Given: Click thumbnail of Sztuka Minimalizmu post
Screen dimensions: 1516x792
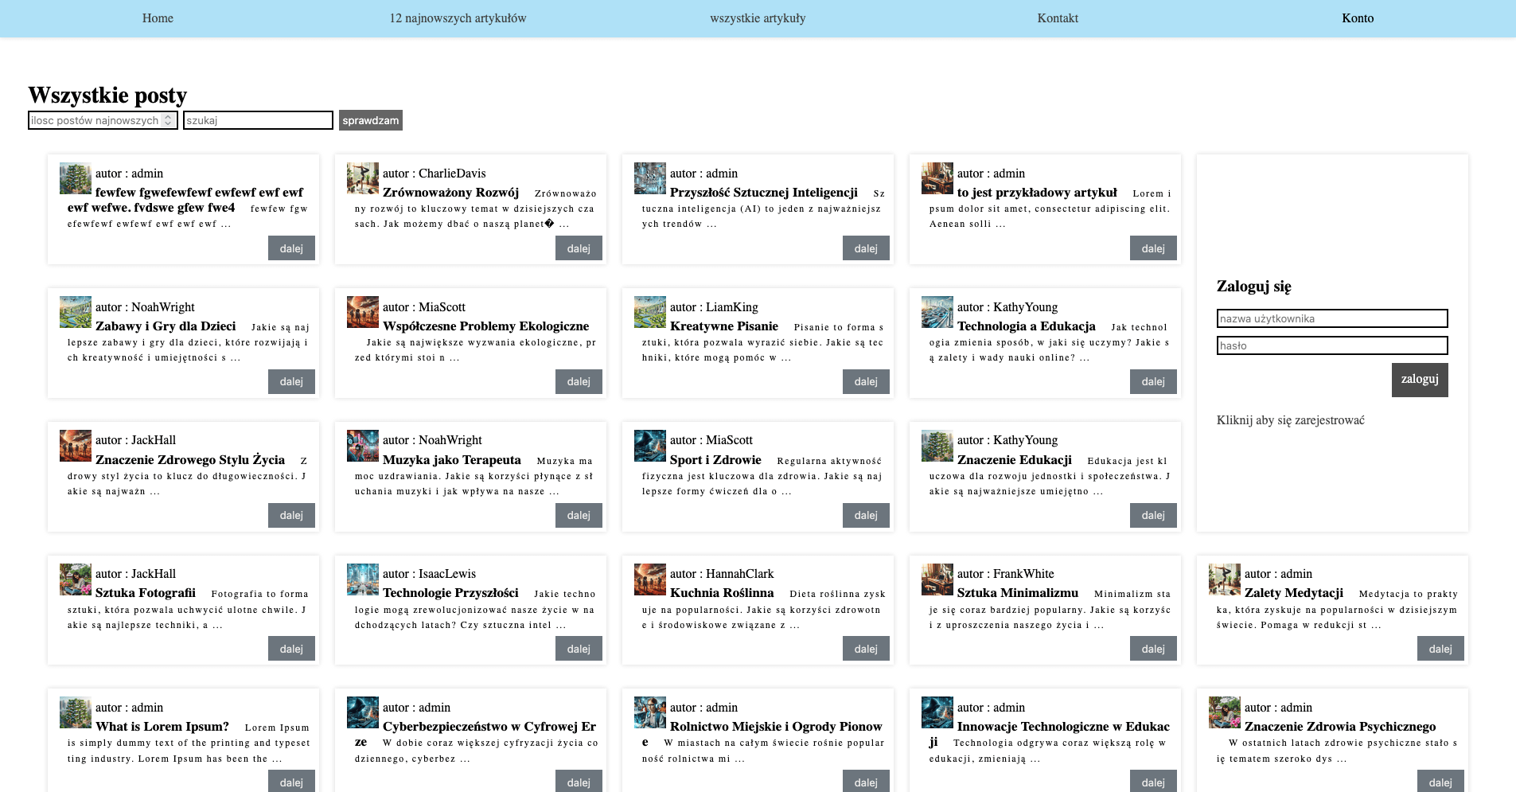Looking at the screenshot, I should (x=937, y=579).
